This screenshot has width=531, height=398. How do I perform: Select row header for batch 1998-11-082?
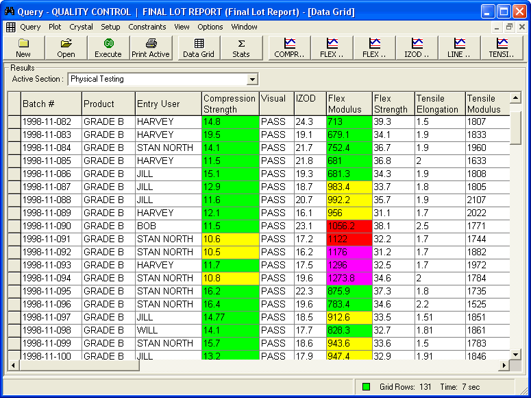click(x=14, y=122)
